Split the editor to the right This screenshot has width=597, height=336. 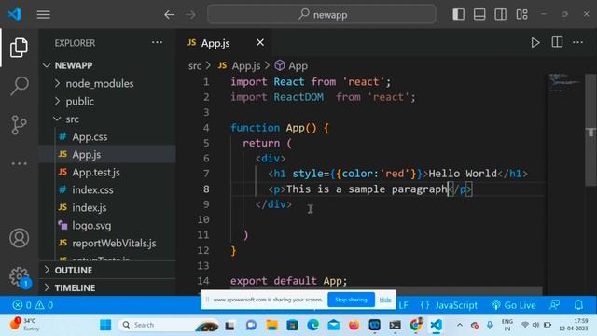click(557, 42)
